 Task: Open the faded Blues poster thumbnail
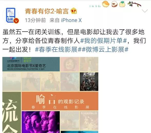click(12, 82)
